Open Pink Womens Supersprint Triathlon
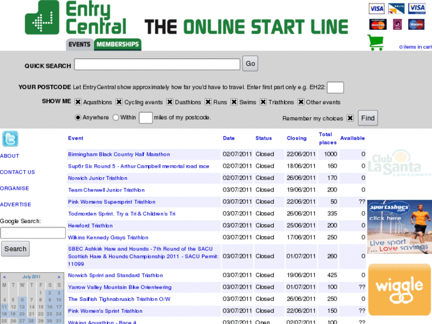 tap(112, 202)
